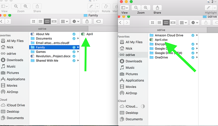Go forward in right Finder window
This screenshot has width=218, height=126.
[127, 23]
